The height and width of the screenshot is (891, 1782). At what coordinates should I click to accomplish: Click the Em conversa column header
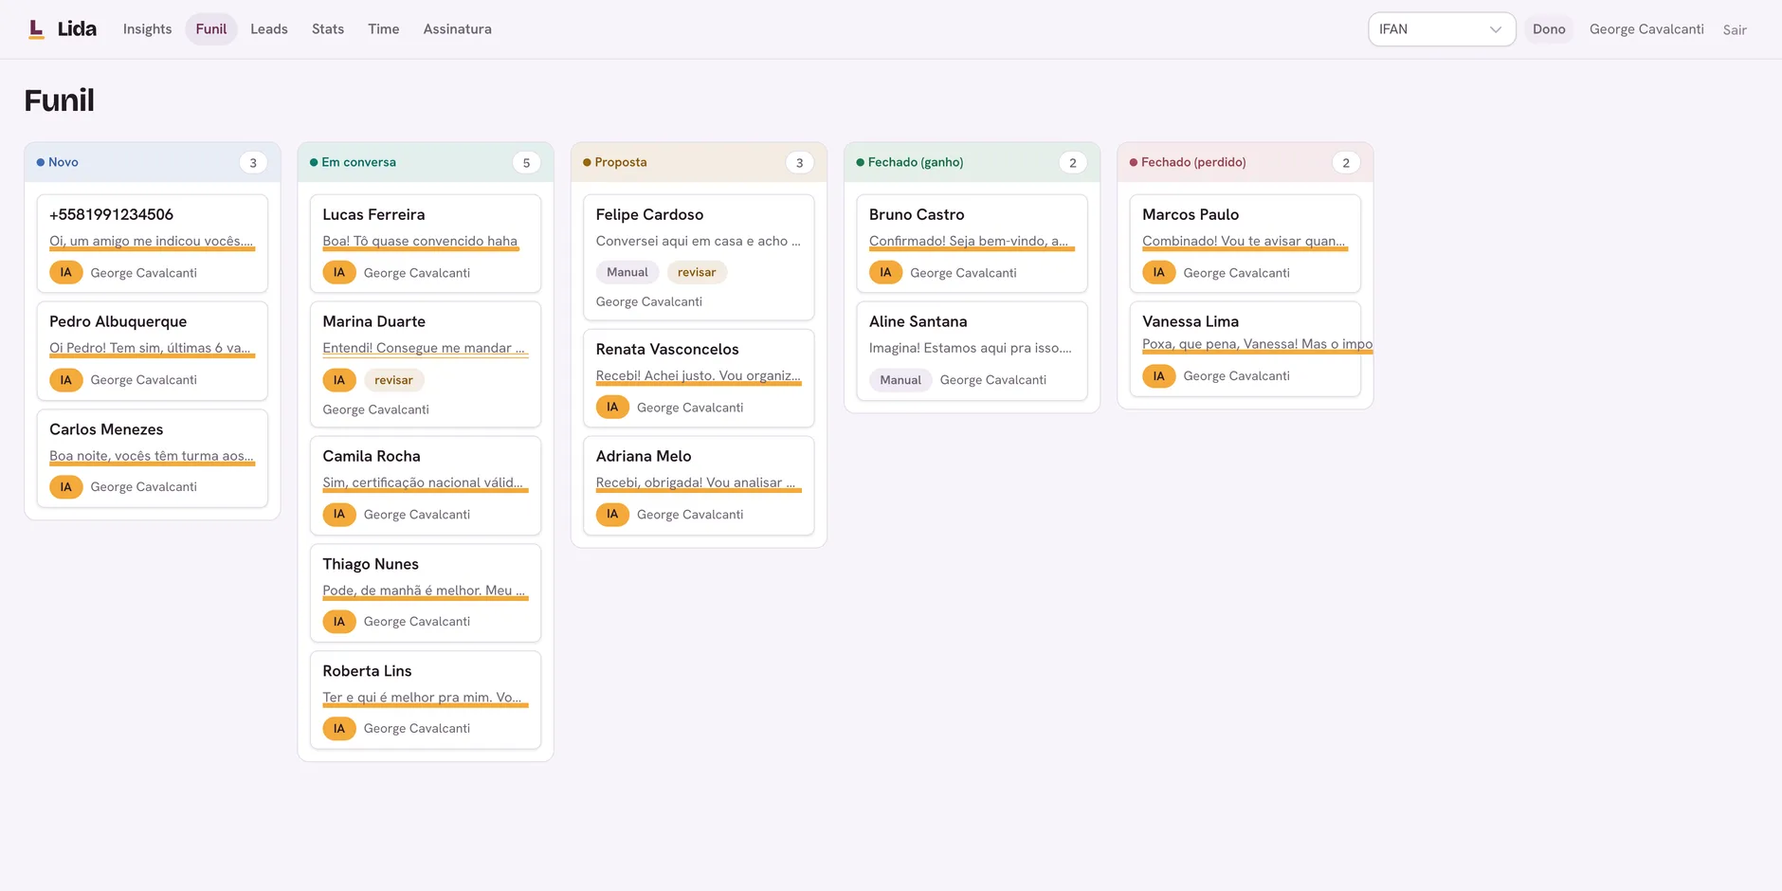tap(426, 162)
